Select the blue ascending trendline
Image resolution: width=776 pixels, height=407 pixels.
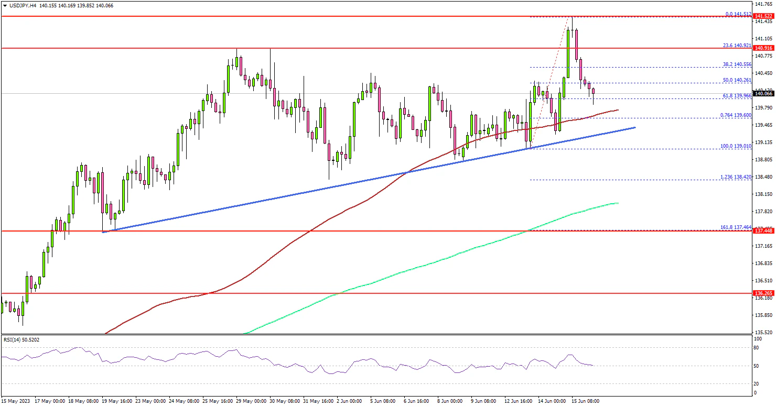(x=367, y=180)
